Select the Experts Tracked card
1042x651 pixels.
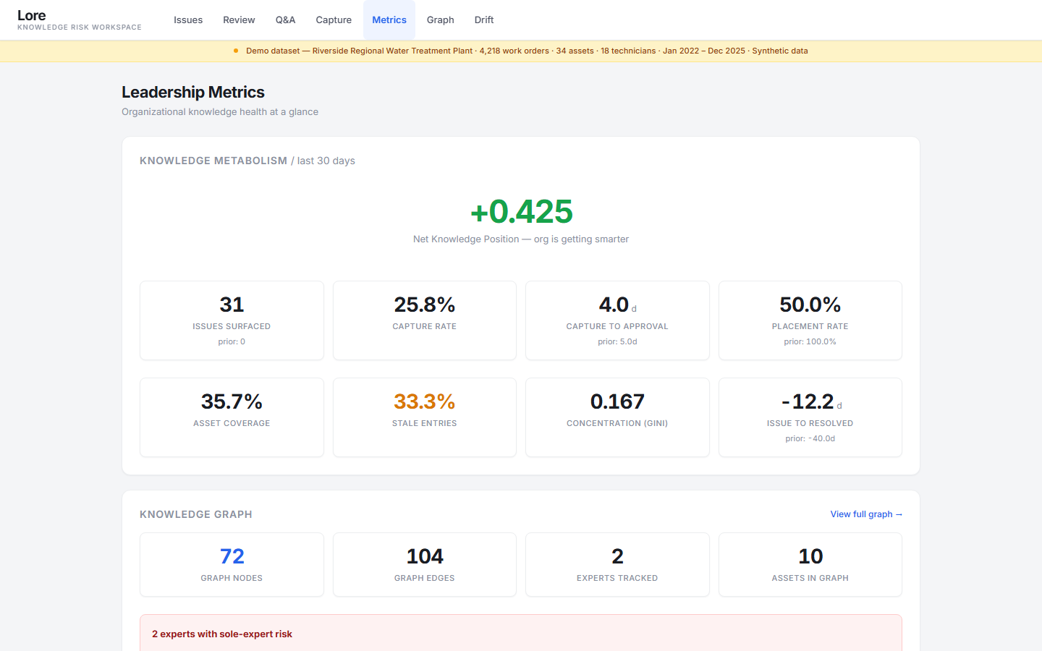coord(617,565)
